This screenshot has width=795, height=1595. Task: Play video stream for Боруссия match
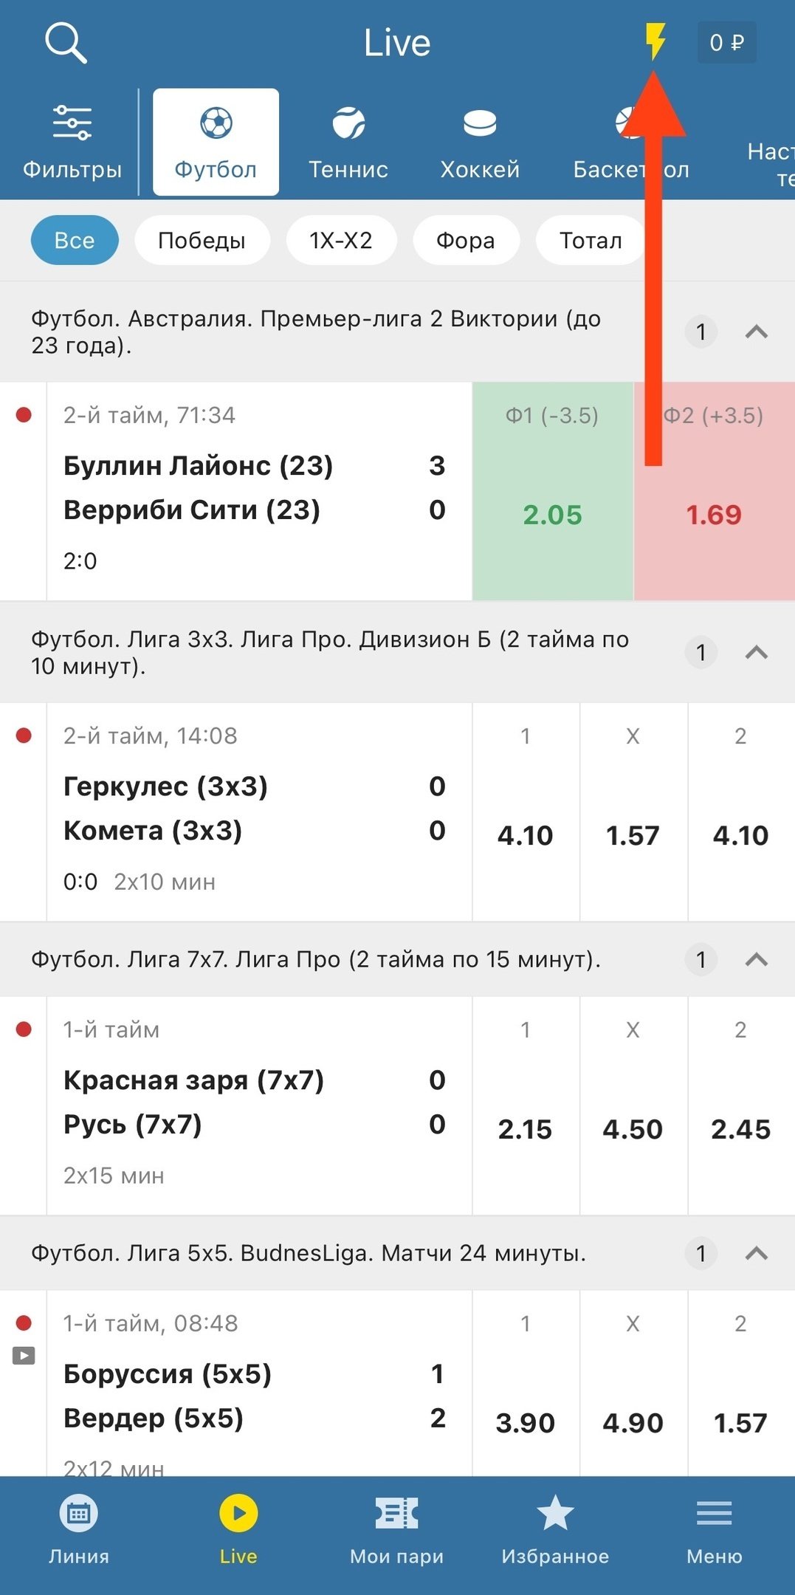click(x=24, y=1356)
